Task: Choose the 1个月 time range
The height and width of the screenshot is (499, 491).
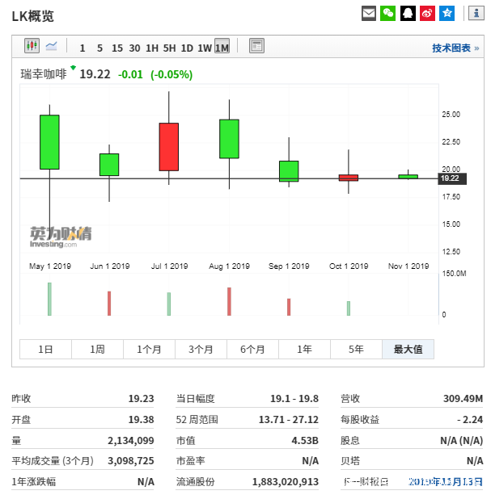Action: [149, 349]
